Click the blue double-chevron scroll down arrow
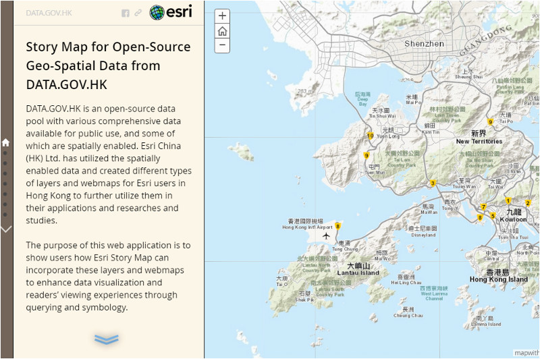The image size is (540, 359). pyautogui.click(x=107, y=339)
